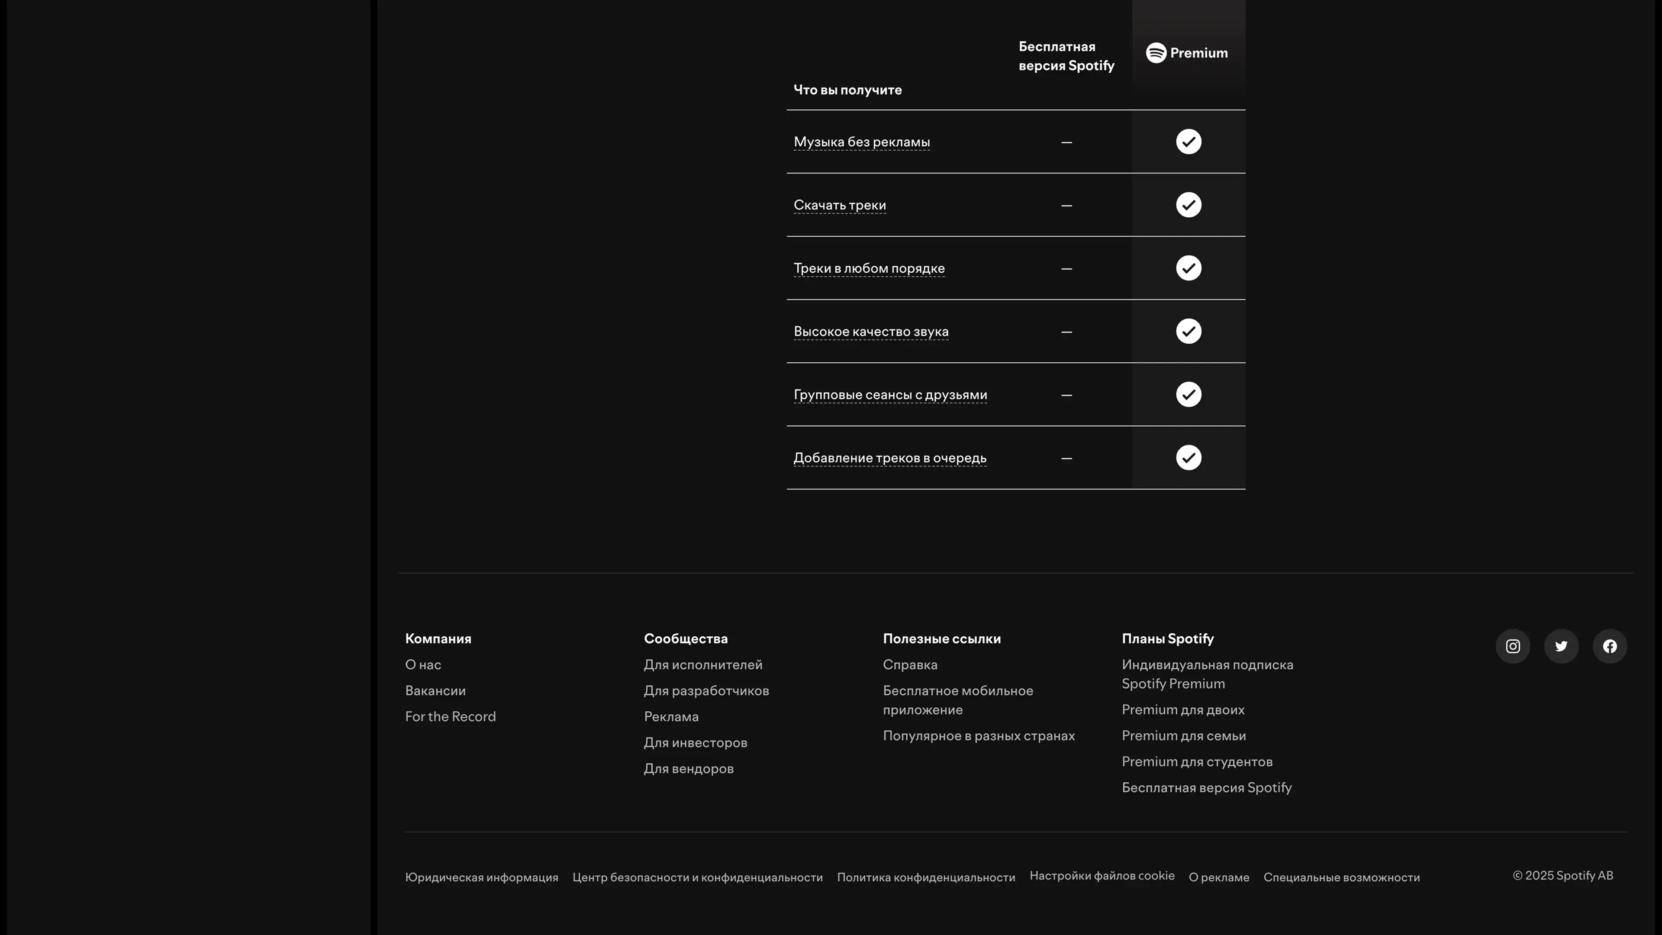Screen dimensions: 1662x935
Task: Click the checkmark icon for Музыка без рекламы
Action: coord(1189,141)
